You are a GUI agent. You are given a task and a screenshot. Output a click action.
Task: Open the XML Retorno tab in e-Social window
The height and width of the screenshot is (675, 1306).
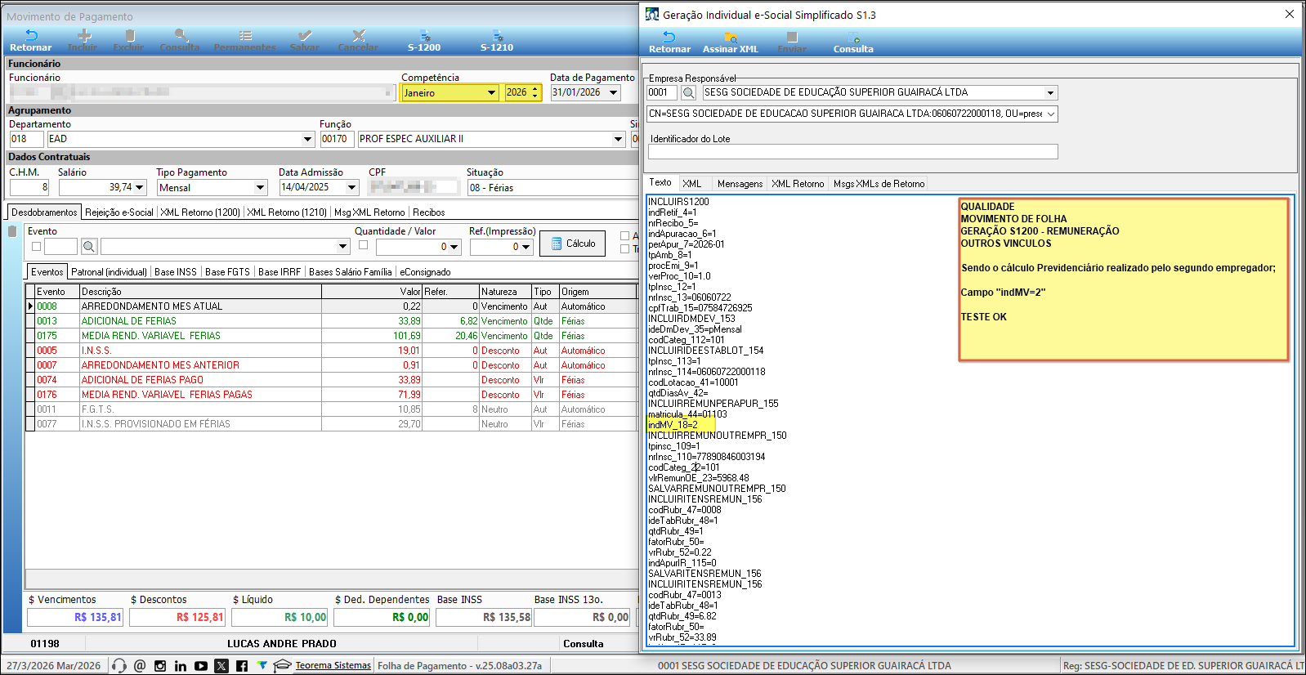(x=797, y=184)
